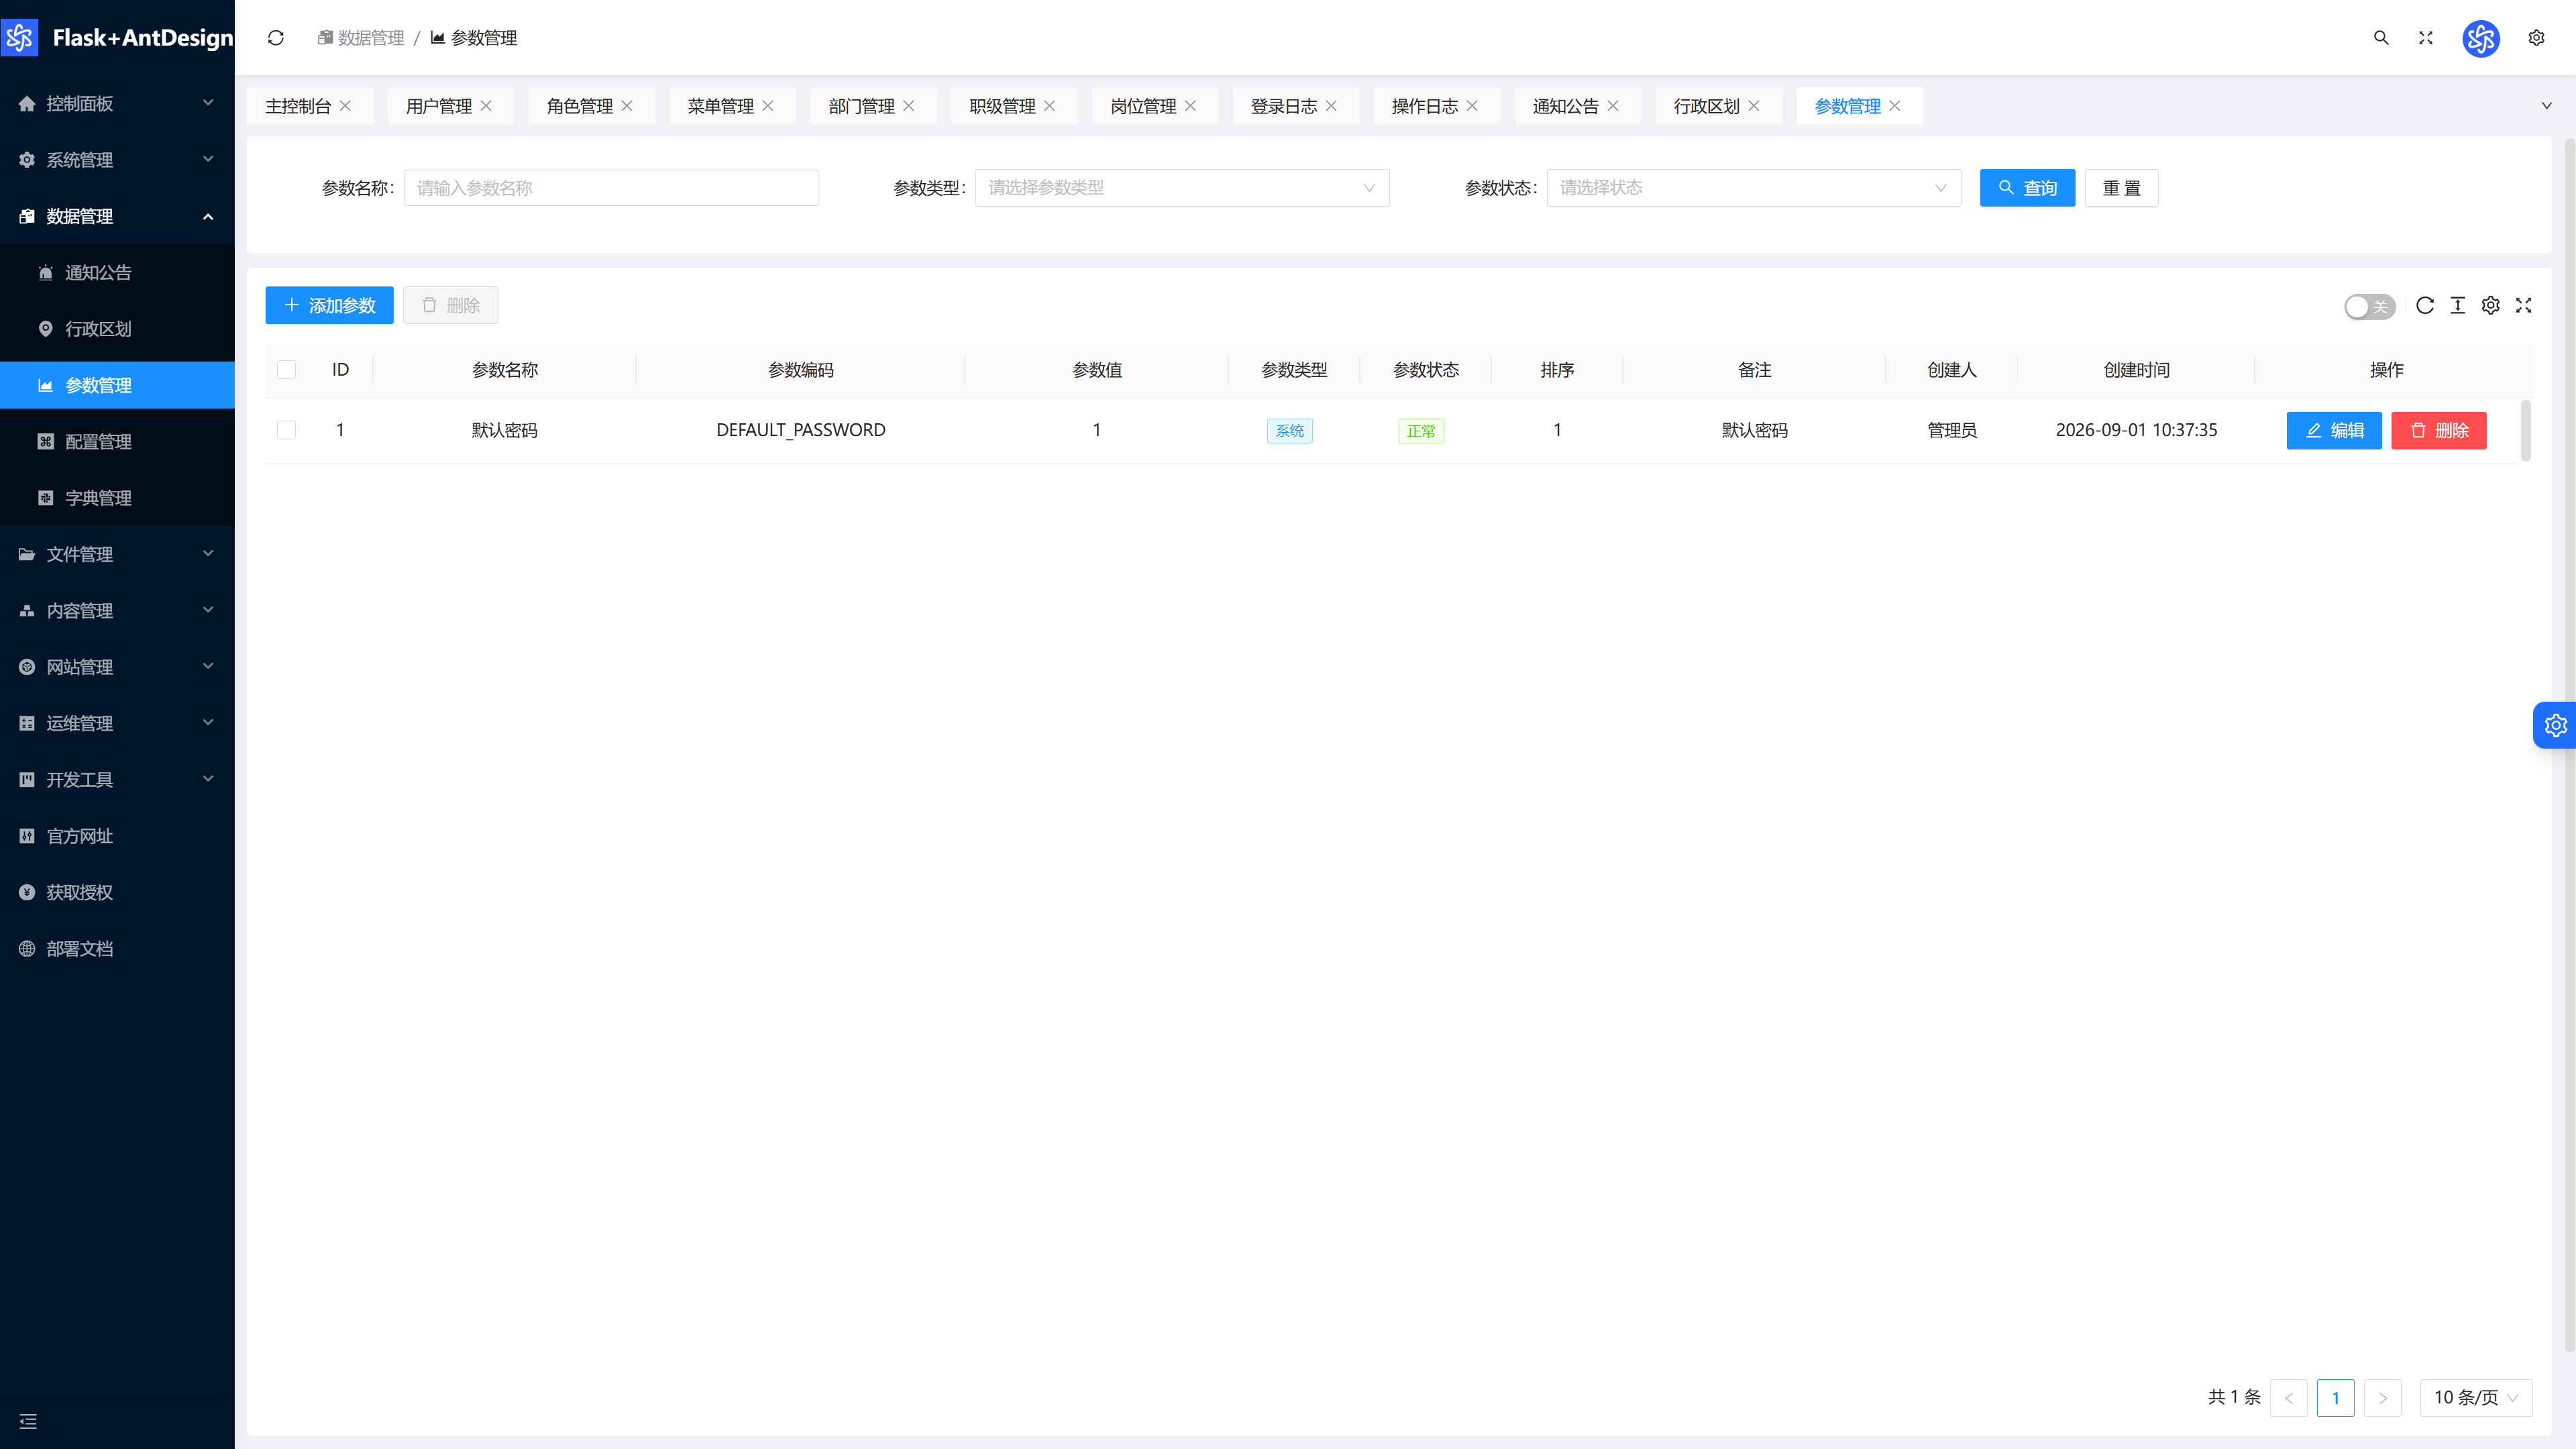The image size is (2576, 1449).
Task: Expand table to fullscreen icon
Action: pos(2524,306)
